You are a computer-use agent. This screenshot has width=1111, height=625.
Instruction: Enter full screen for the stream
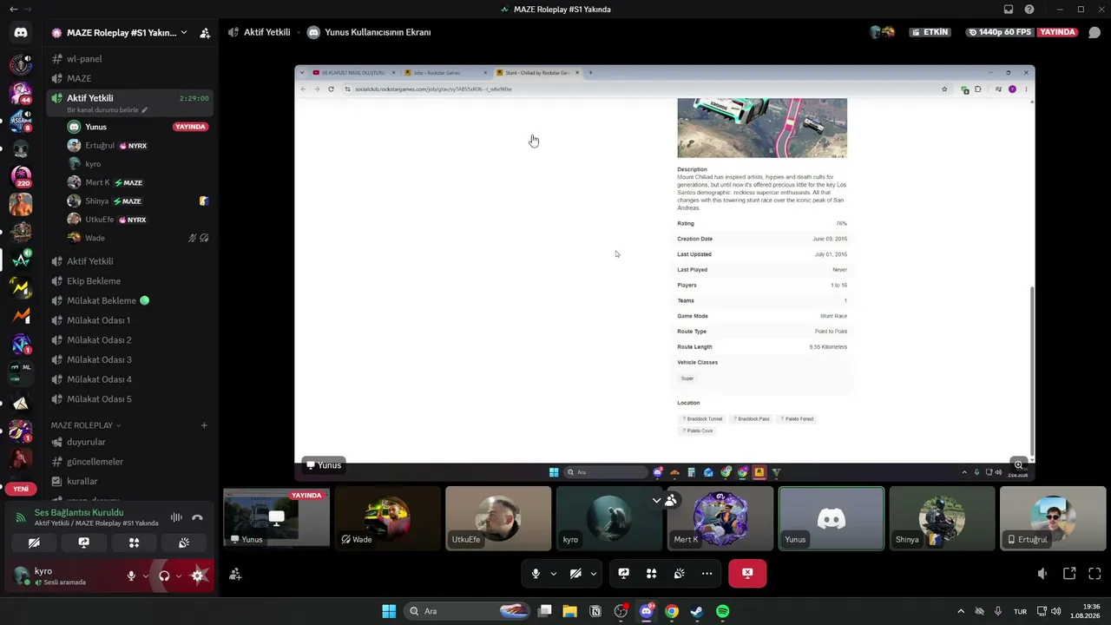point(1095,574)
